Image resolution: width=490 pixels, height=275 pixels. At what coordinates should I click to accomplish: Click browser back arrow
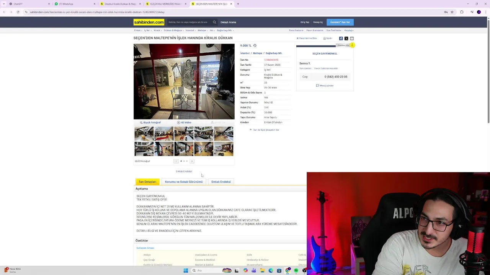pyautogui.click(x=4, y=12)
